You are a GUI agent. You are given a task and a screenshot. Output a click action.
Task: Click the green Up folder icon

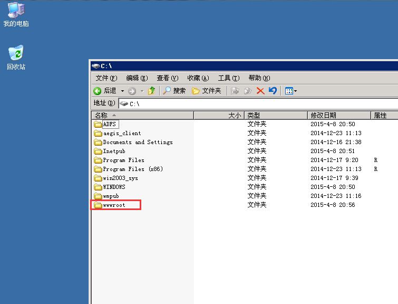(x=151, y=91)
